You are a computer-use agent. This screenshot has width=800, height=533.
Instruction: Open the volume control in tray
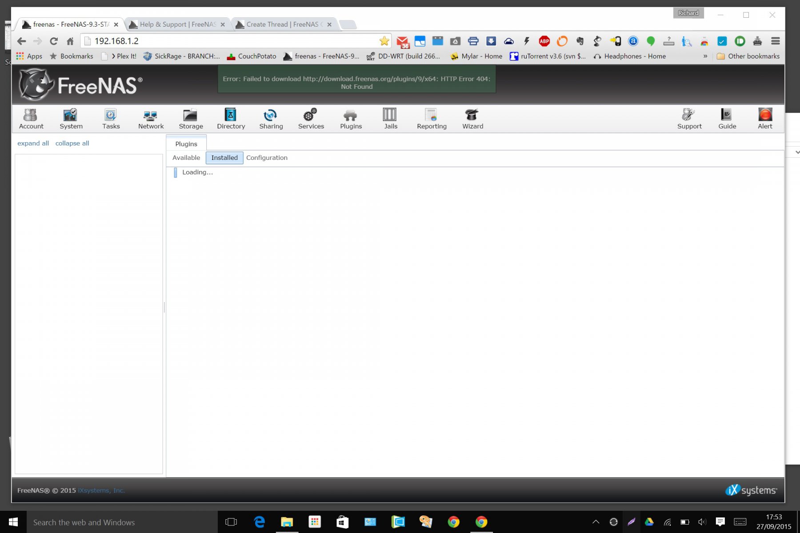click(x=702, y=522)
